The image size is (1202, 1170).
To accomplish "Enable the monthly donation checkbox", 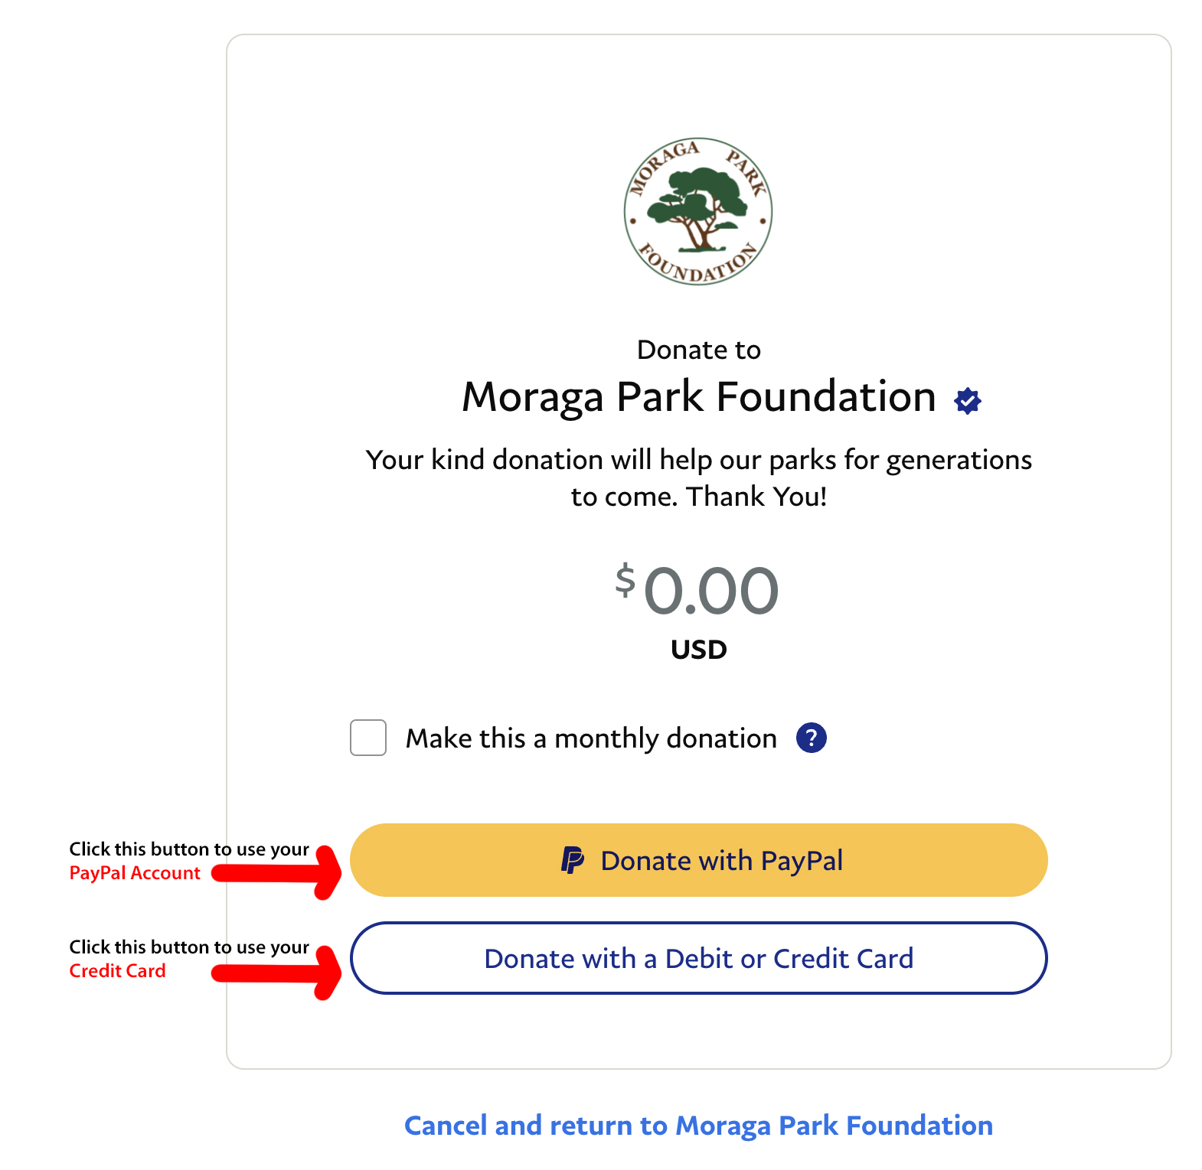I will (367, 738).
